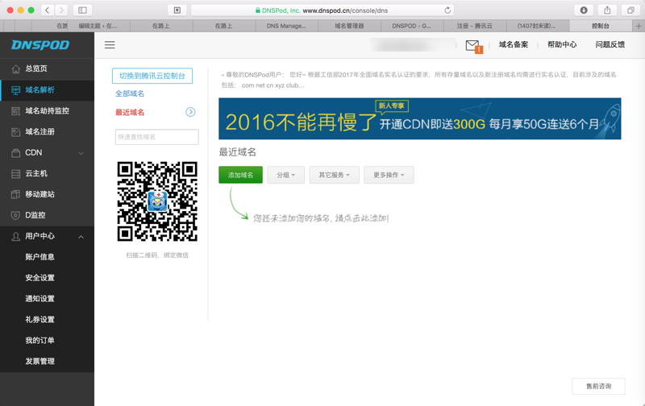The image size is (645, 406).
Task: Click the 域名解析 monitor icon
Action: click(x=15, y=90)
